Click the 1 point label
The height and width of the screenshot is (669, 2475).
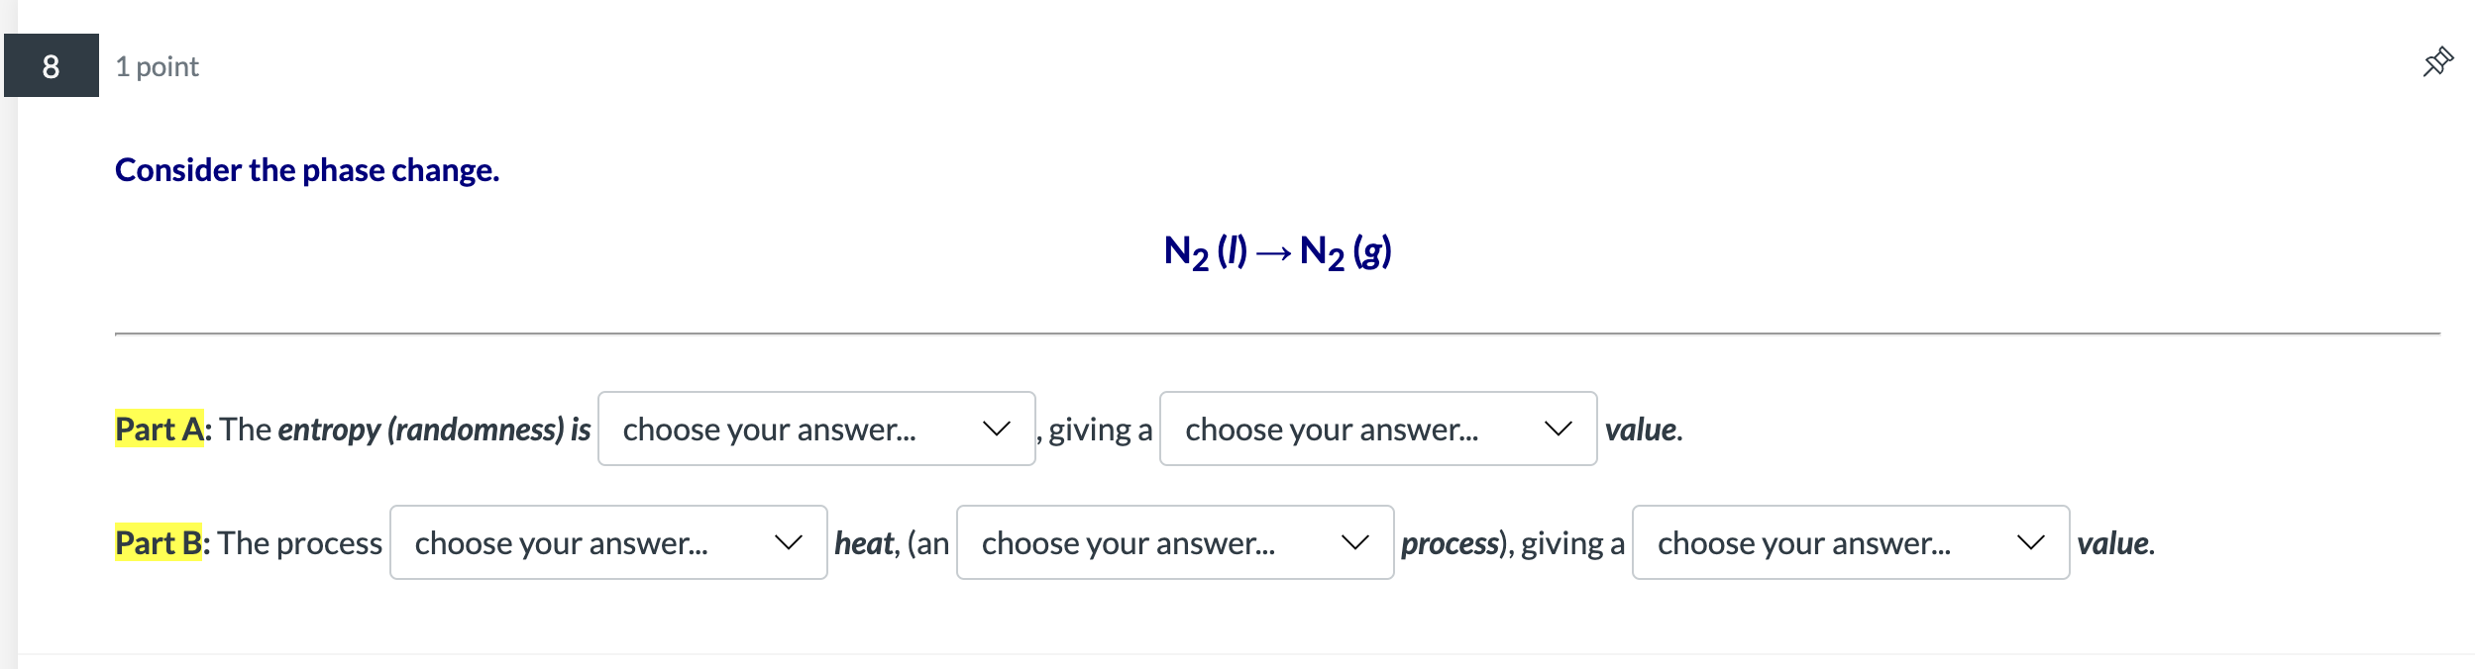[157, 66]
